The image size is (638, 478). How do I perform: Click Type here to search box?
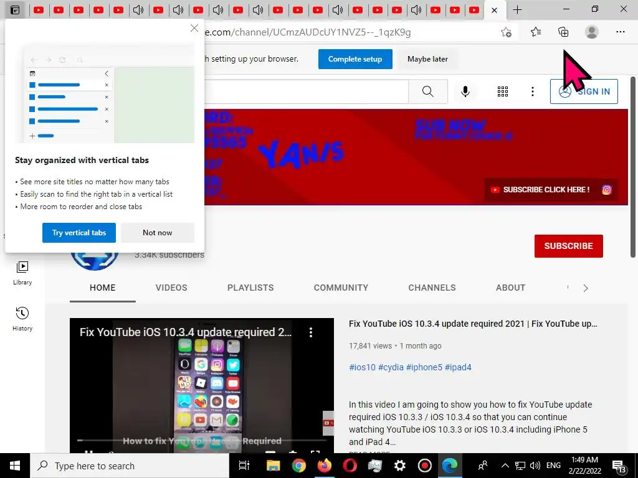pyautogui.click(x=130, y=466)
